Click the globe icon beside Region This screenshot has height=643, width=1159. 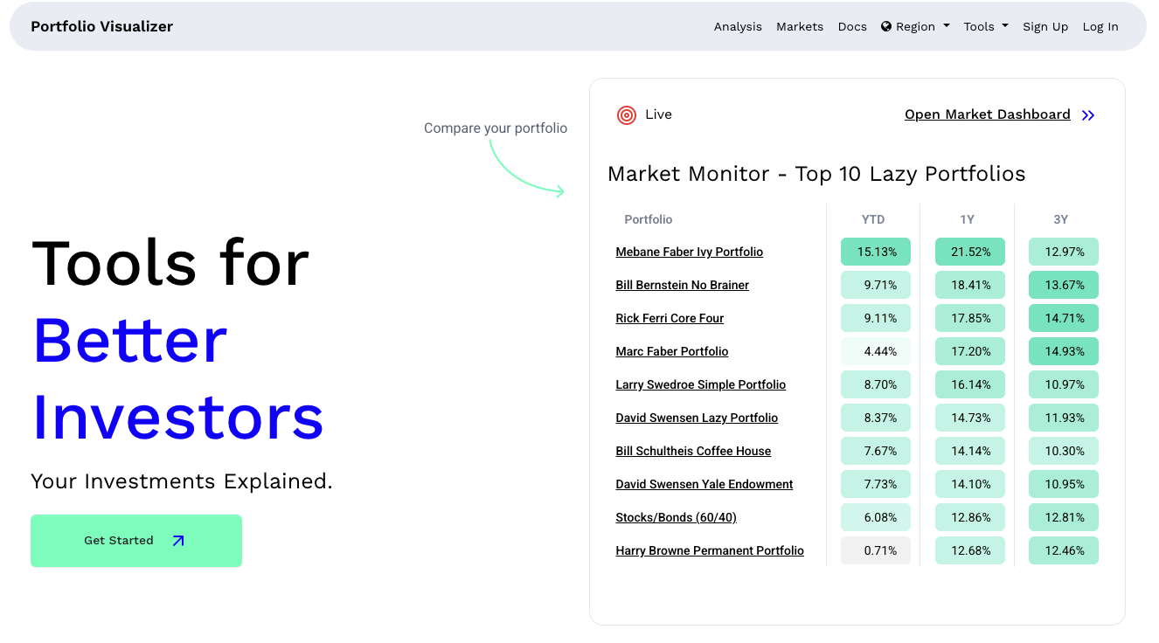pyautogui.click(x=886, y=26)
